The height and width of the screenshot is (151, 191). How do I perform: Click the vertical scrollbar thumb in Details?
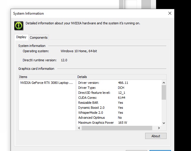pos(164,92)
